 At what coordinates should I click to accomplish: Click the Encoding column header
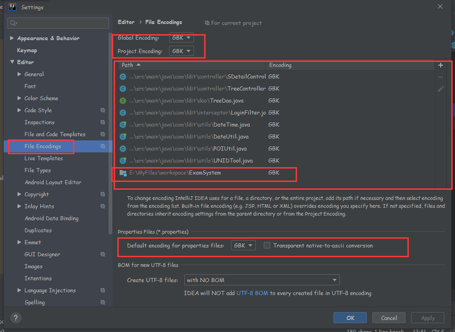tap(350, 65)
